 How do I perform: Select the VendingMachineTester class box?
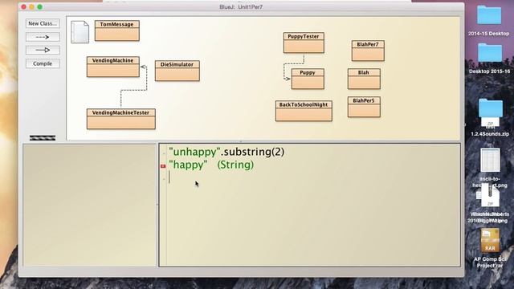tap(121, 119)
